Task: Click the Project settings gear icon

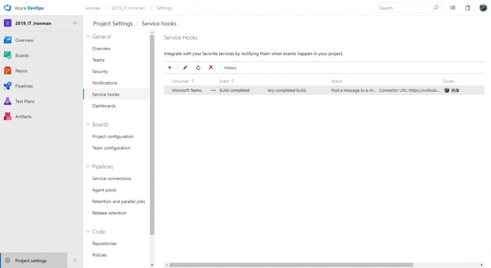Action: tap(8, 260)
